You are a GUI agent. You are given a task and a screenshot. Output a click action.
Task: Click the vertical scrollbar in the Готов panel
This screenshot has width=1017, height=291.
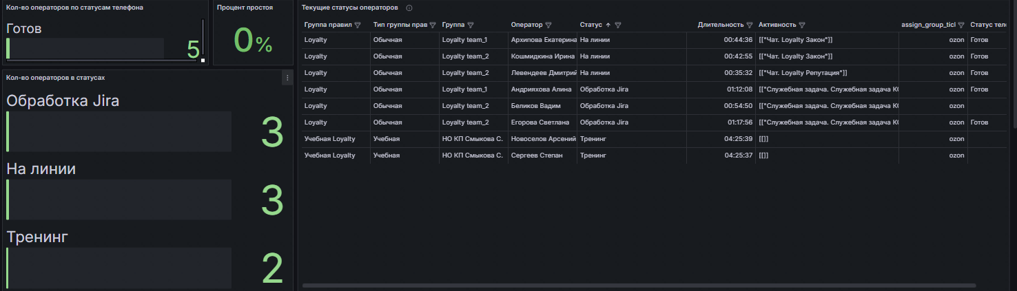coord(203,38)
